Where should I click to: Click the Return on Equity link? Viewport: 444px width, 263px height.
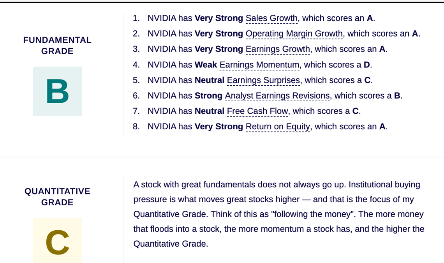tap(278, 127)
